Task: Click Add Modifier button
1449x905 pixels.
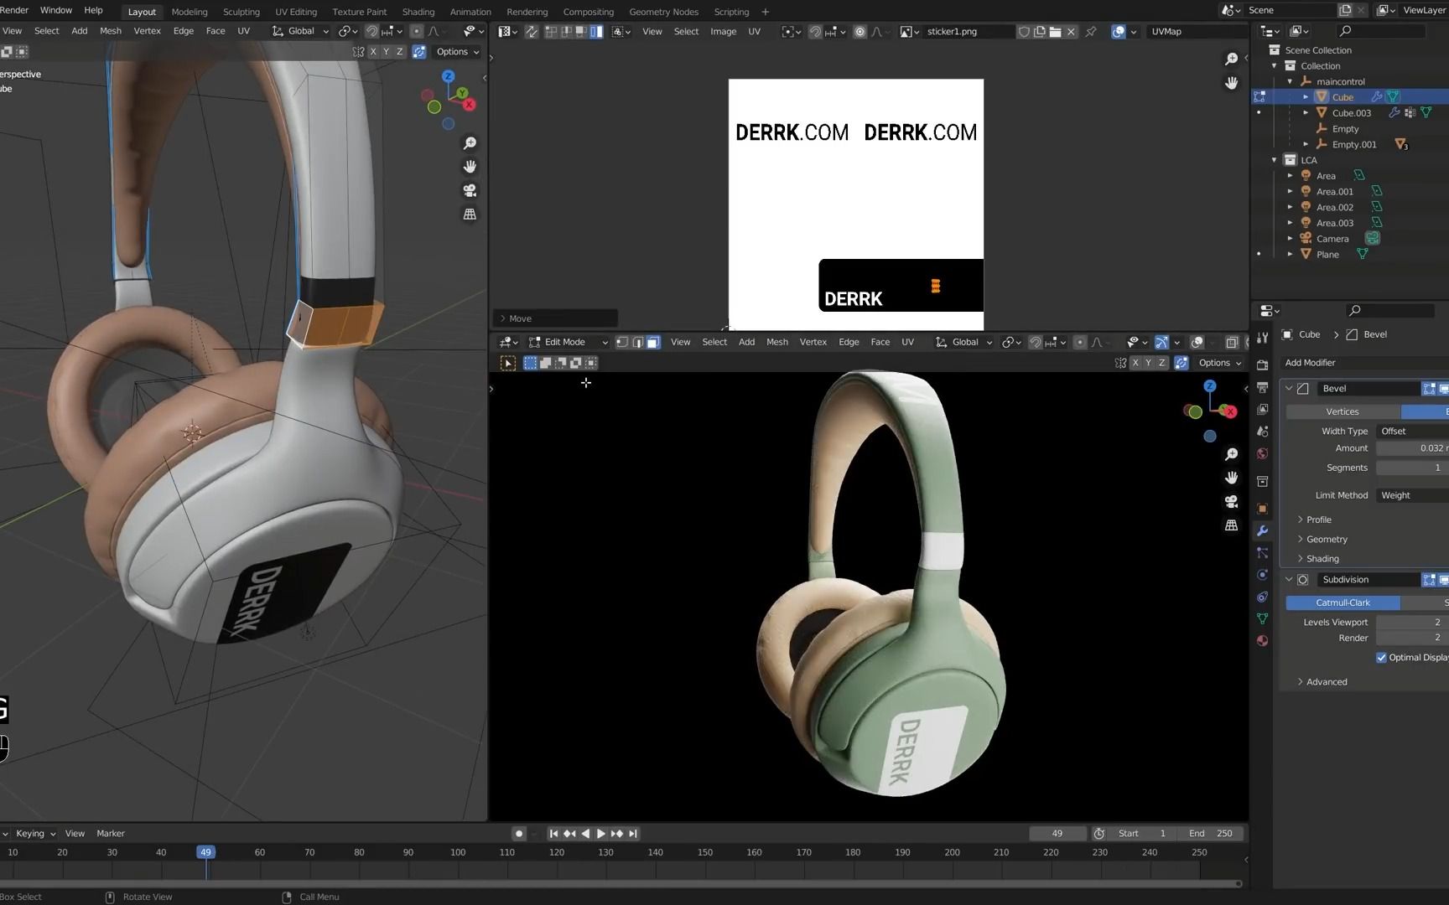Action: tap(1364, 363)
